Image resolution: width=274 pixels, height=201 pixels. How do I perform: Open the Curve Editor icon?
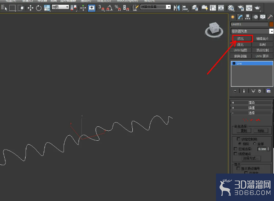coord(213,8)
